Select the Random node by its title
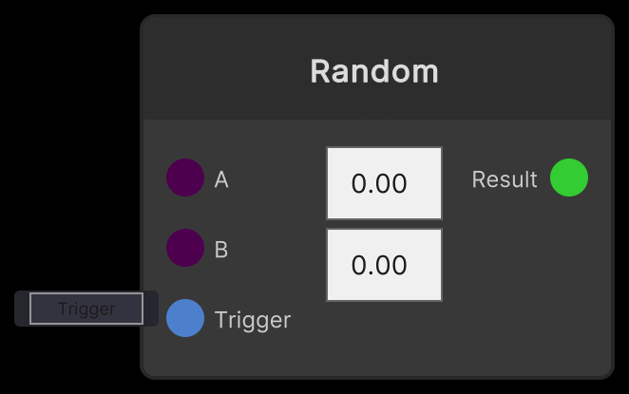 [x=374, y=71]
